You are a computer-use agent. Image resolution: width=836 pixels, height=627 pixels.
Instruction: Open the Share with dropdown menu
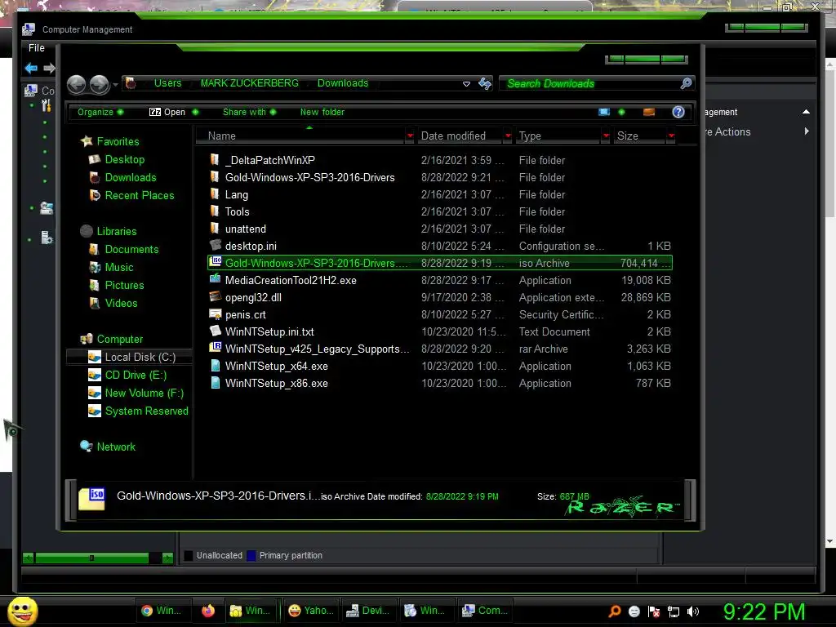coord(249,112)
